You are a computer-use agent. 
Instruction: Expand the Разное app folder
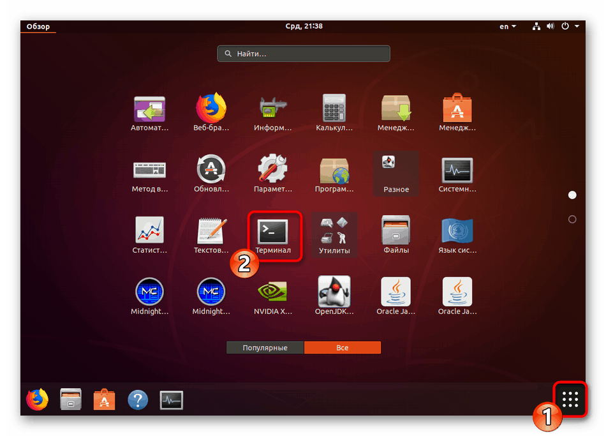coord(395,173)
